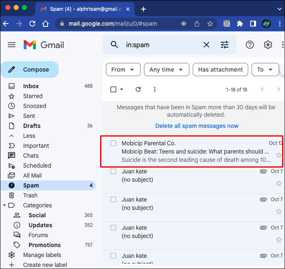The height and width of the screenshot is (269, 285).
Task: Open Gmail settings gear icon
Action: click(x=268, y=45)
